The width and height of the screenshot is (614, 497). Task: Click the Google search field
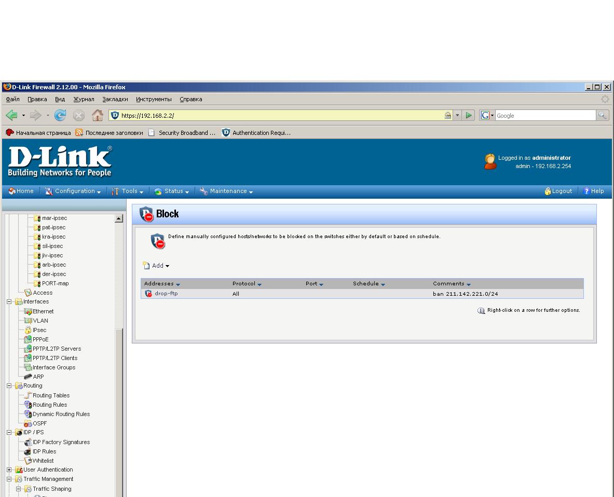click(x=545, y=116)
